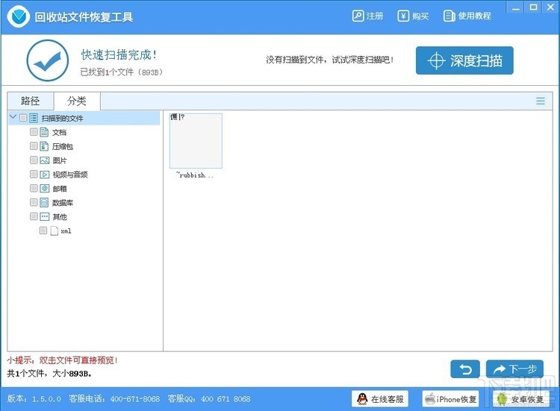Maximize the recovery tool window

pyautogui.click(x=533, y=7)
